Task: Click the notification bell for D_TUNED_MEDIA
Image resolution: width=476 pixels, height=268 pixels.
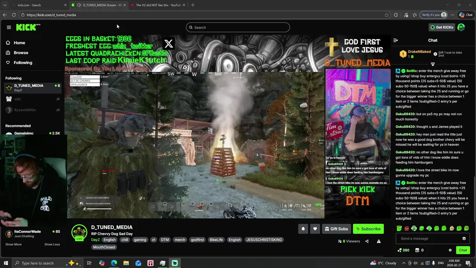Action: click(303, 229)
